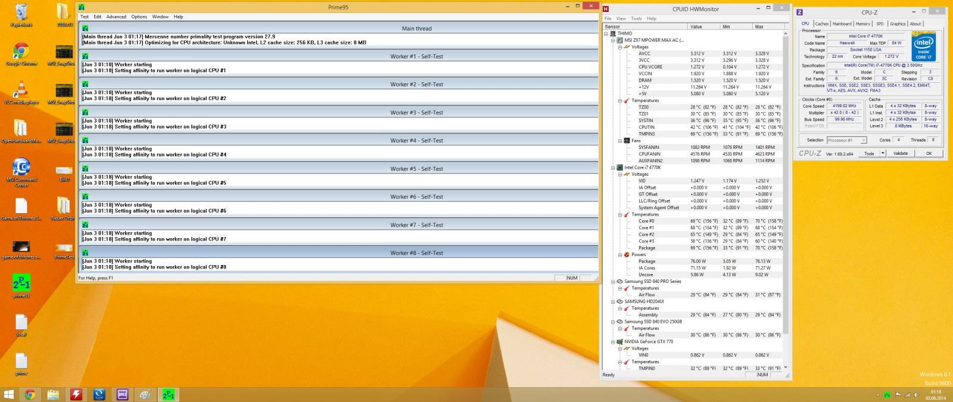
Task: Switch to the Graphics tab in CPU-Z
Action: coord(898,24)
